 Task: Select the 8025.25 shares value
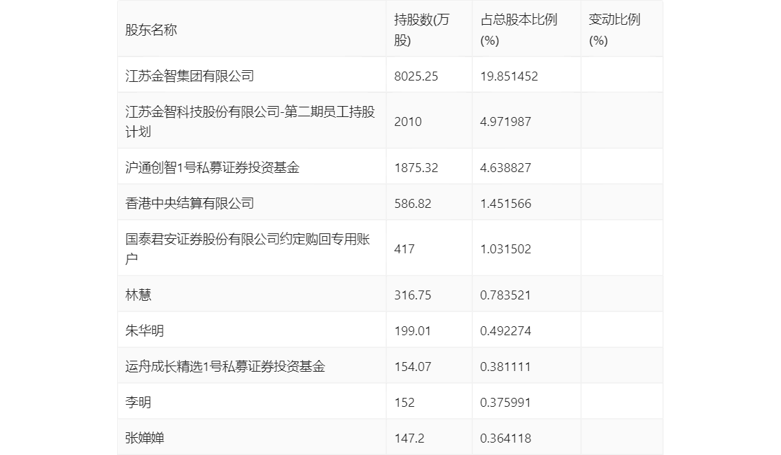pos(416,76)
